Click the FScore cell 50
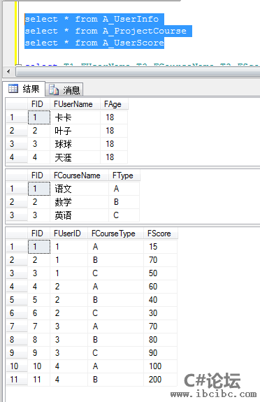 tap(160, 273)
